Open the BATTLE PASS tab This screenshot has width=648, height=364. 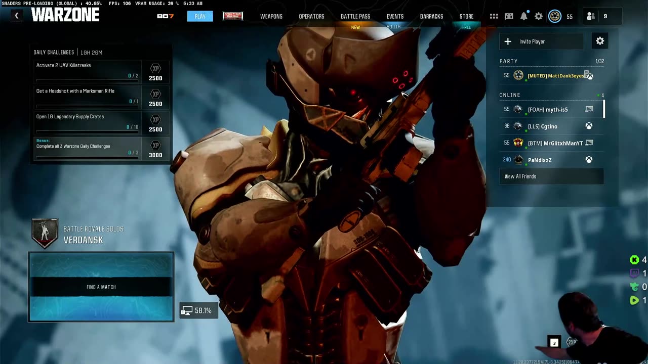pos(355,16)
